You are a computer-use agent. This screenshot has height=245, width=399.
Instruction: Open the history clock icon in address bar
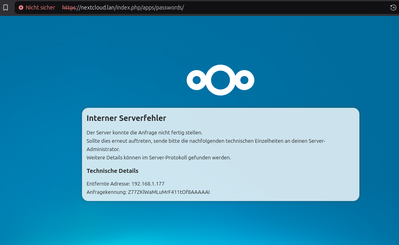(x=393, y=8)
